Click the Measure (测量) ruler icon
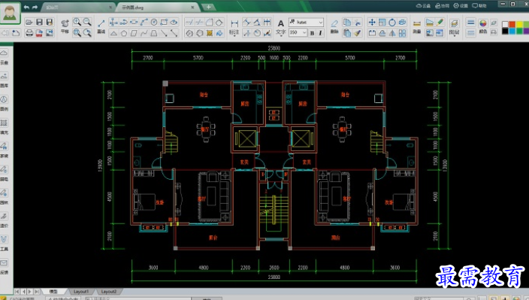Viewport: 529px width, 300px height. [x=417, y=26]
